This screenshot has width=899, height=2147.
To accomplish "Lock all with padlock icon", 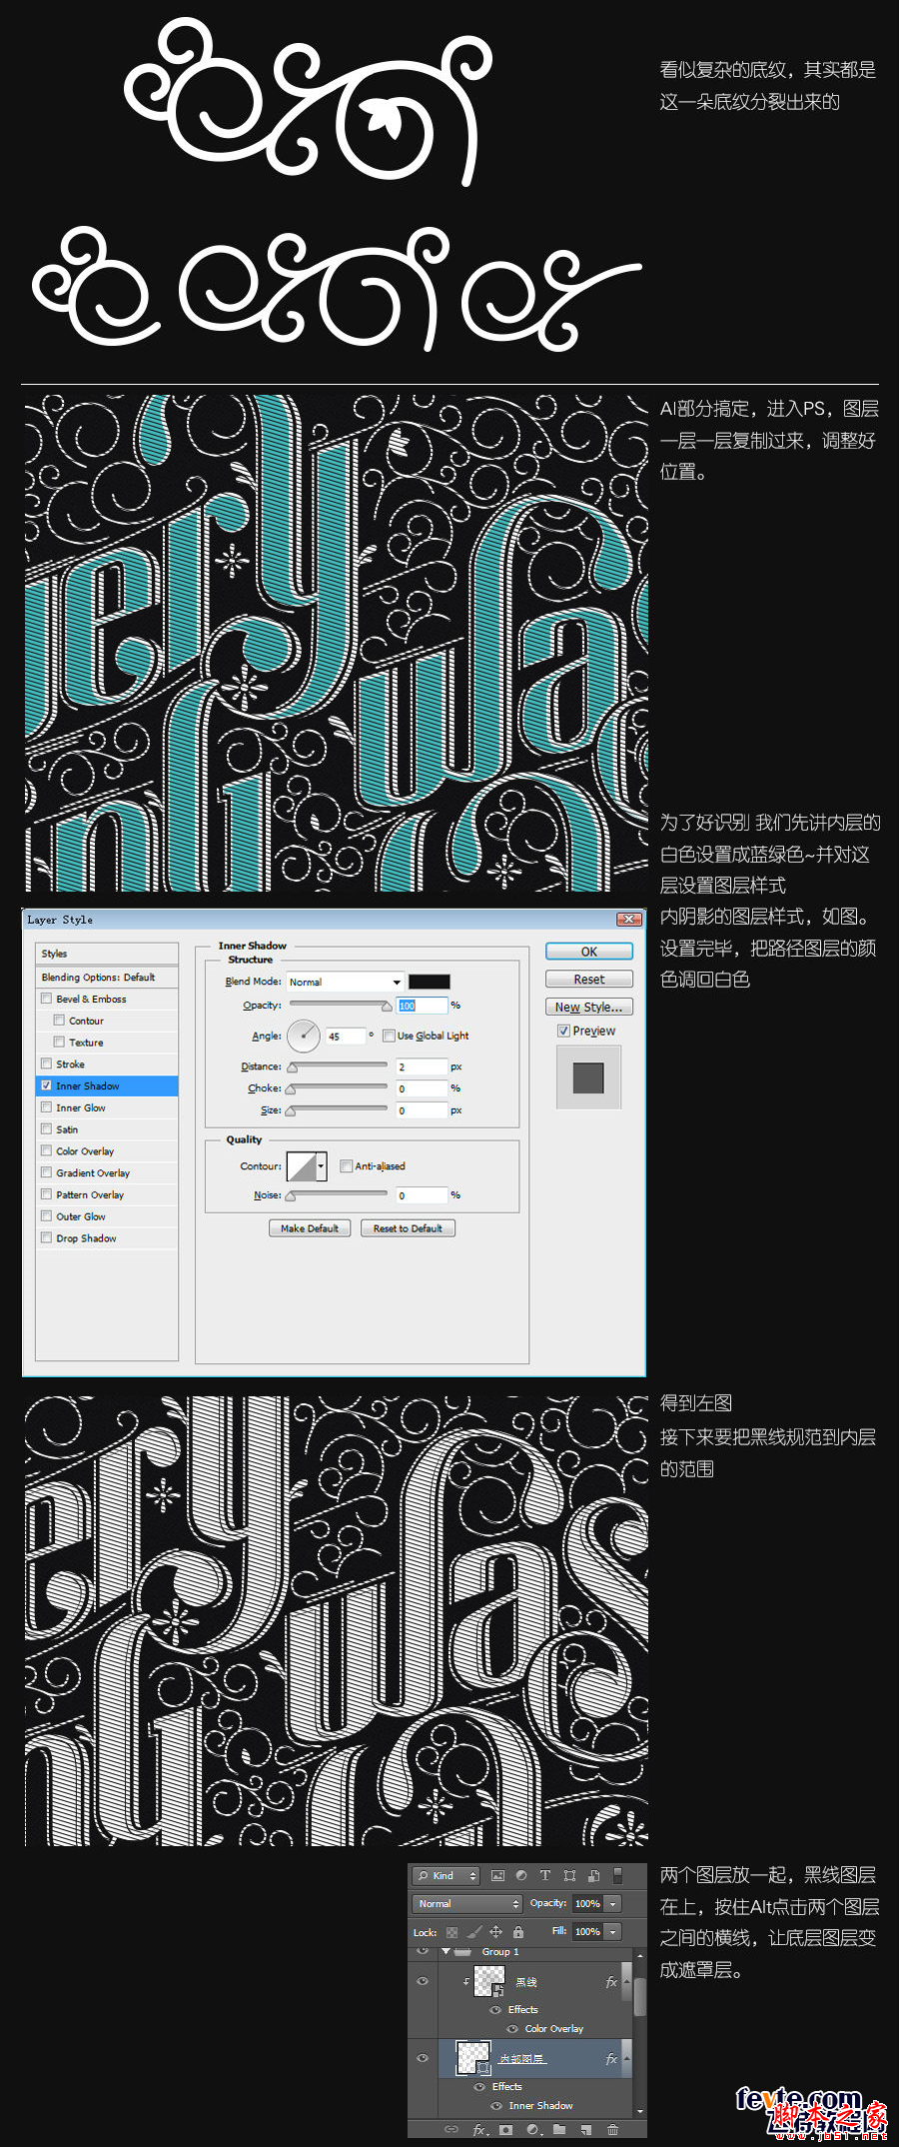I will click(x=518, y=1932).
